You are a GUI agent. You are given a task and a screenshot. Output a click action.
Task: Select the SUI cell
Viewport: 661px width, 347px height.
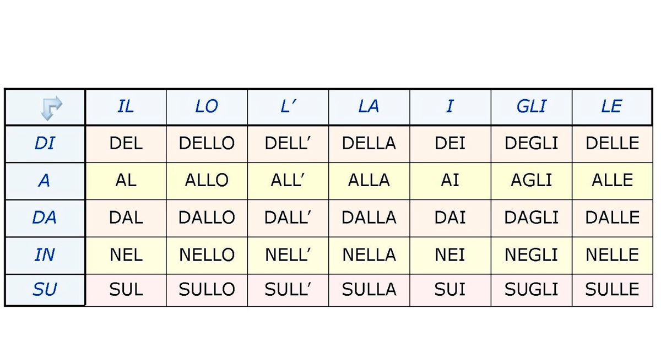pos(450,290)
